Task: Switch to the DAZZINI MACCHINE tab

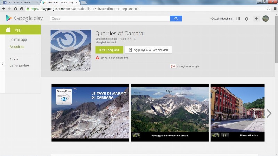Action: 21,3
